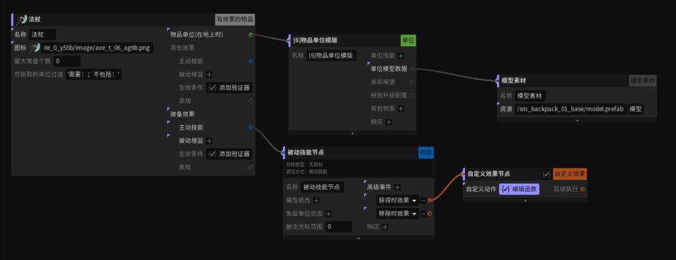Click the blue 主动技能 port under 装备效果
This screenshot has width=676, height=260.
tap(251, 128)
